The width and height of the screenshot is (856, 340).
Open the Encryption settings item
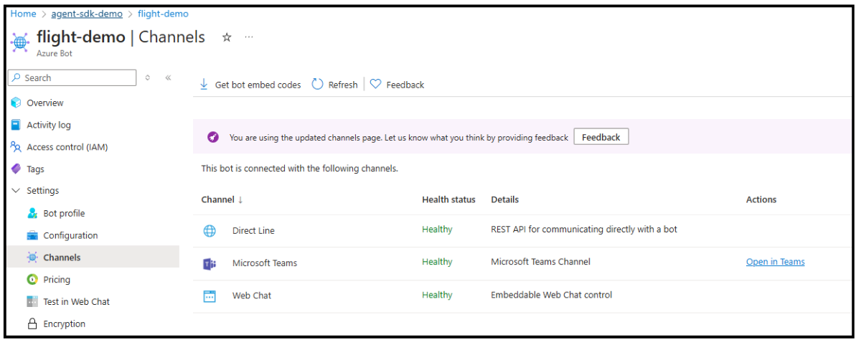coord(64,324)
